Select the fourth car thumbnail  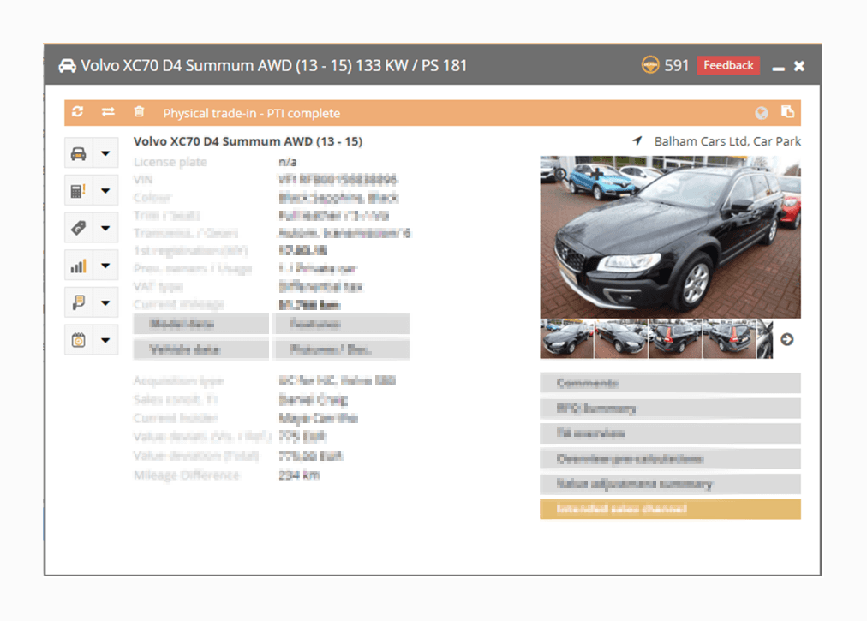tap(729, 339)
